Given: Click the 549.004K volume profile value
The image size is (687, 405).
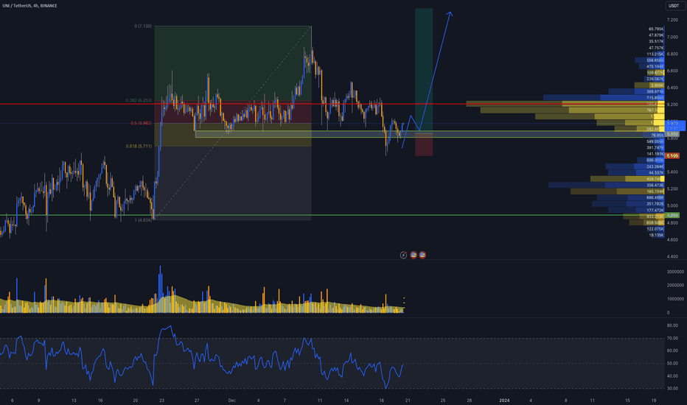Looking at the screenshot, I should [655, 141].
